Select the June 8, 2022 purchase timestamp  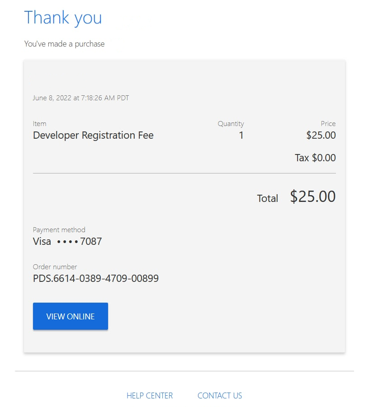click(81, 98)
